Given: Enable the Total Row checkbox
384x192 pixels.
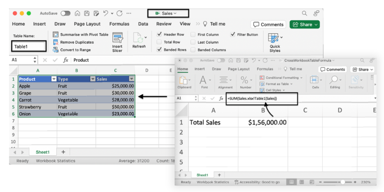Looking at the screenshot, I should [x=159, y=42].
